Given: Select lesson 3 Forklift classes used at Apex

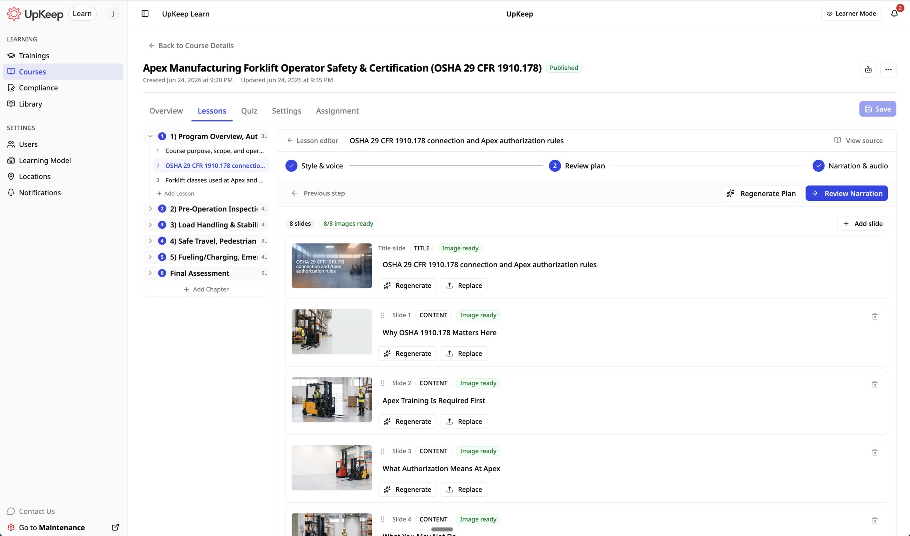Looking at the screenshot, I should click(x=211, y=180).
